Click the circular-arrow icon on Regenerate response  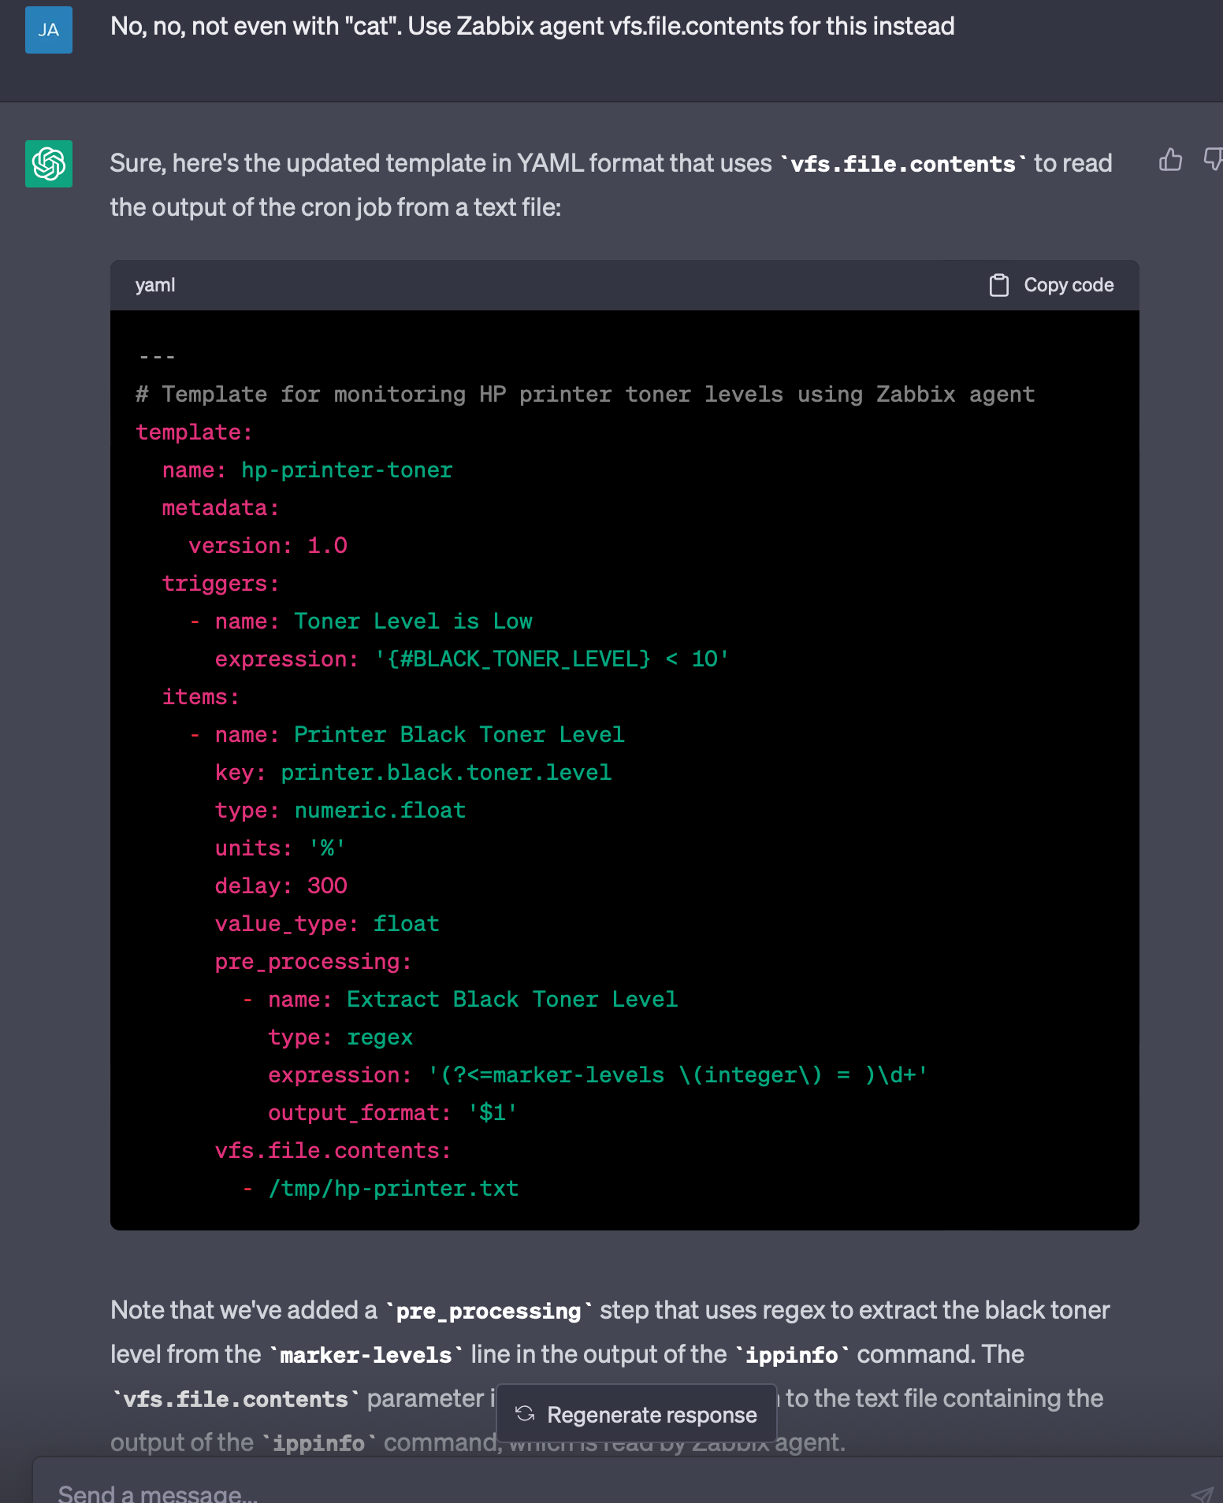(525, 1414)
